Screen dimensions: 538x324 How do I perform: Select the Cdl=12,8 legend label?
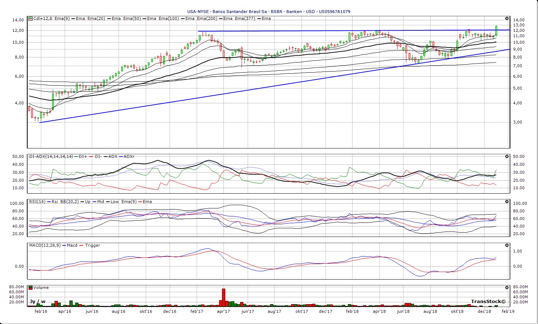(x=43, y=18)
